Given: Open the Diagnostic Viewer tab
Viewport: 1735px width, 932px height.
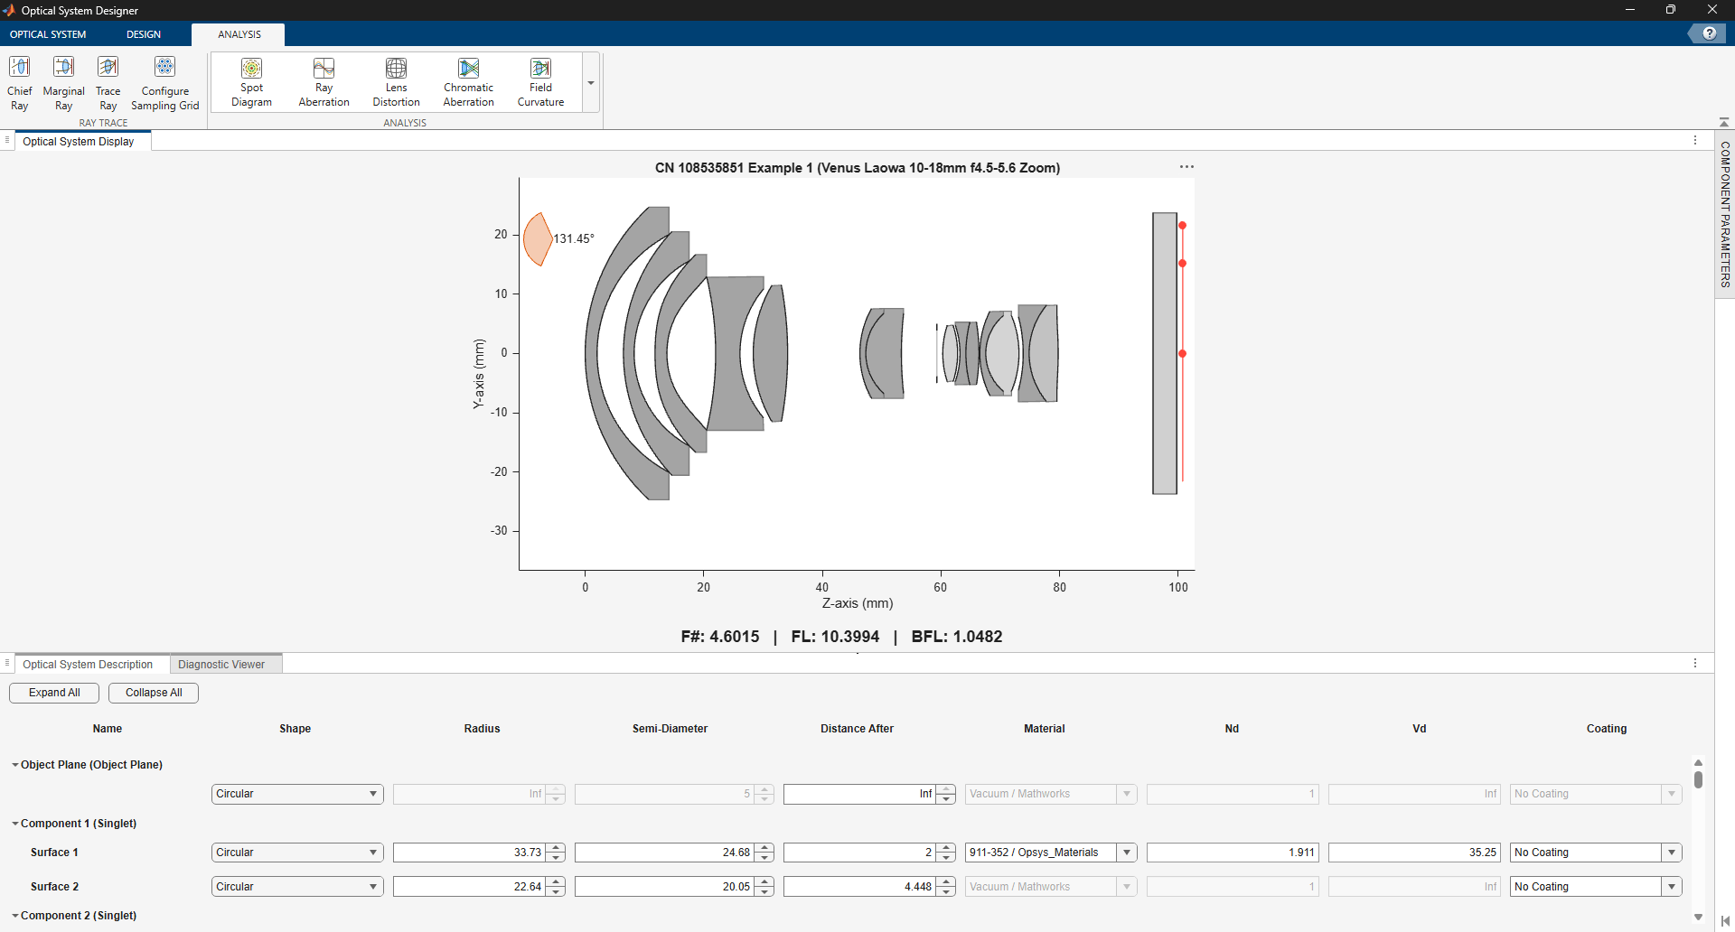Looking at the screenshot, I should [221, 664].
